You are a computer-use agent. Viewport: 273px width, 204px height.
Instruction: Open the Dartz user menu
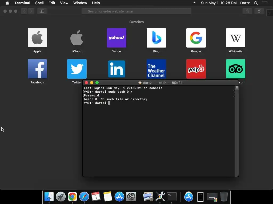point(245,3)
